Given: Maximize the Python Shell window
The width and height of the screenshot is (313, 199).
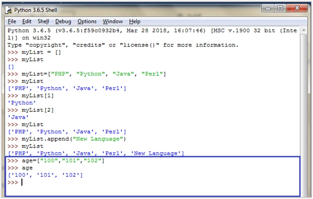Looking at the screenshot, I should point(280,8).
